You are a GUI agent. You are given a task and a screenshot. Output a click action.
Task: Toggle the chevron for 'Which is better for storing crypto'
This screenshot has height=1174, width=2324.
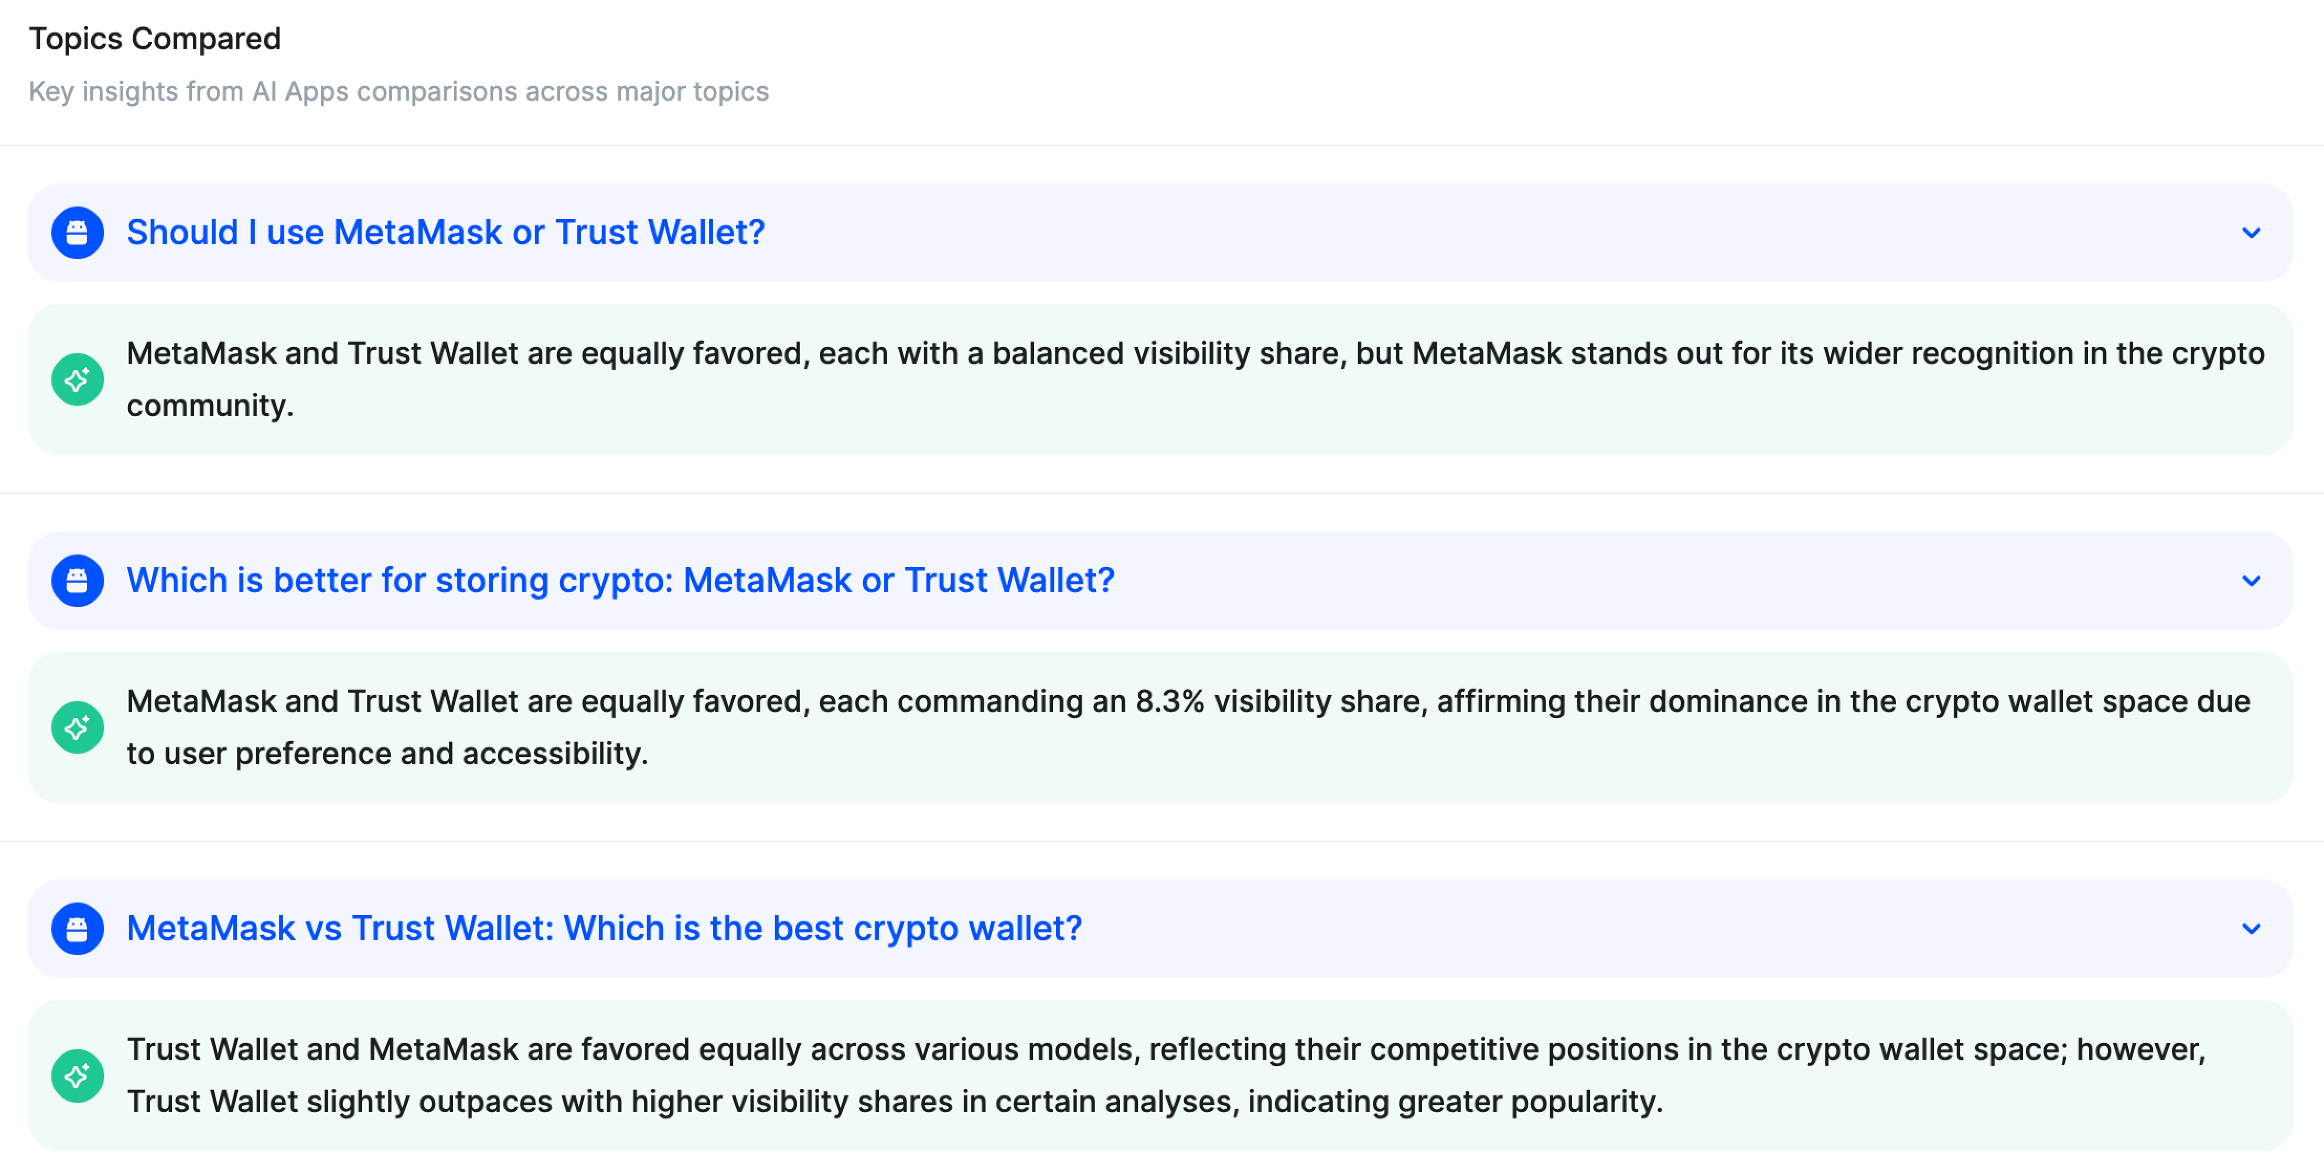(2251, 581)
